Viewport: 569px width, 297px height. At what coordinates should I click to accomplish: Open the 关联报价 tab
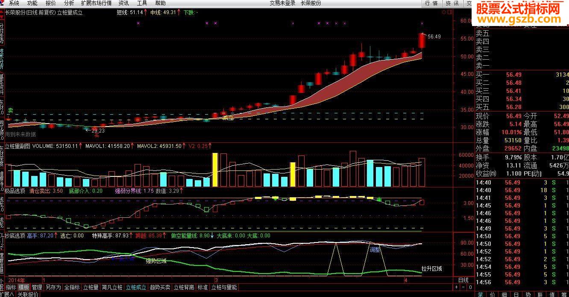click(x=28, y=294)
